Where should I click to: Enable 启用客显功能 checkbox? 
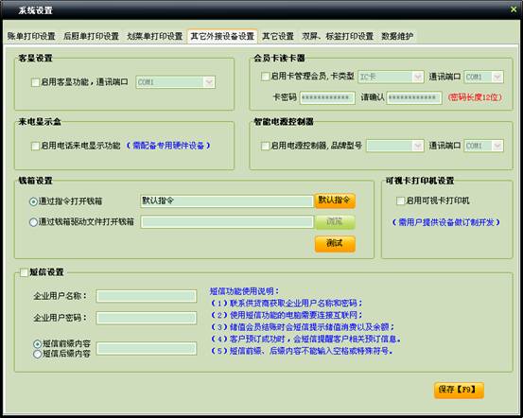(35, 82)
